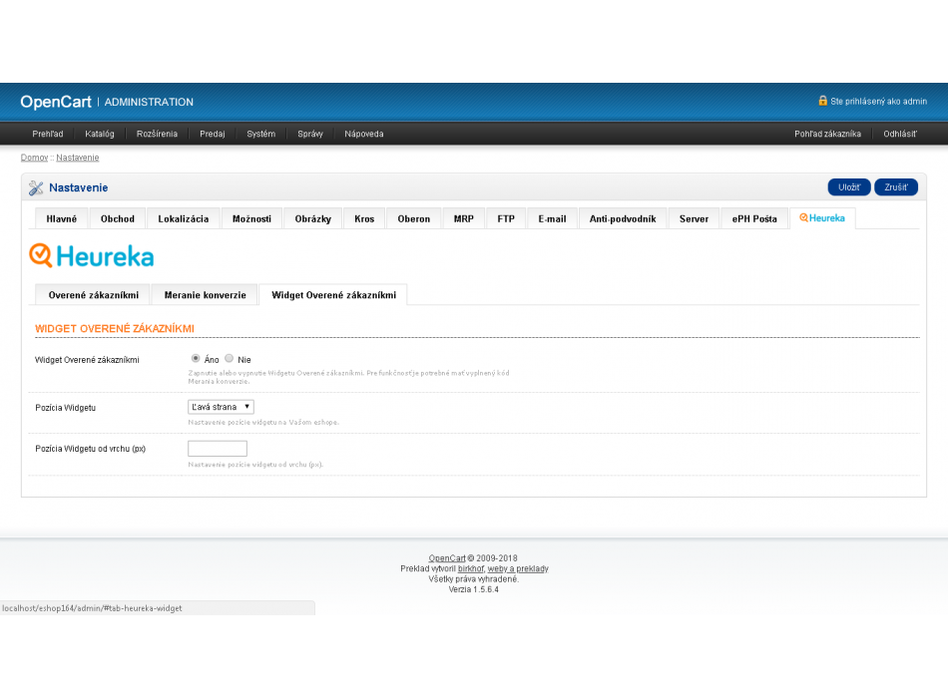948x698 pixels.
Task: Go to Pohľad zákazníka storefront view
Action: pyautogui.click(x=827, y=134)
